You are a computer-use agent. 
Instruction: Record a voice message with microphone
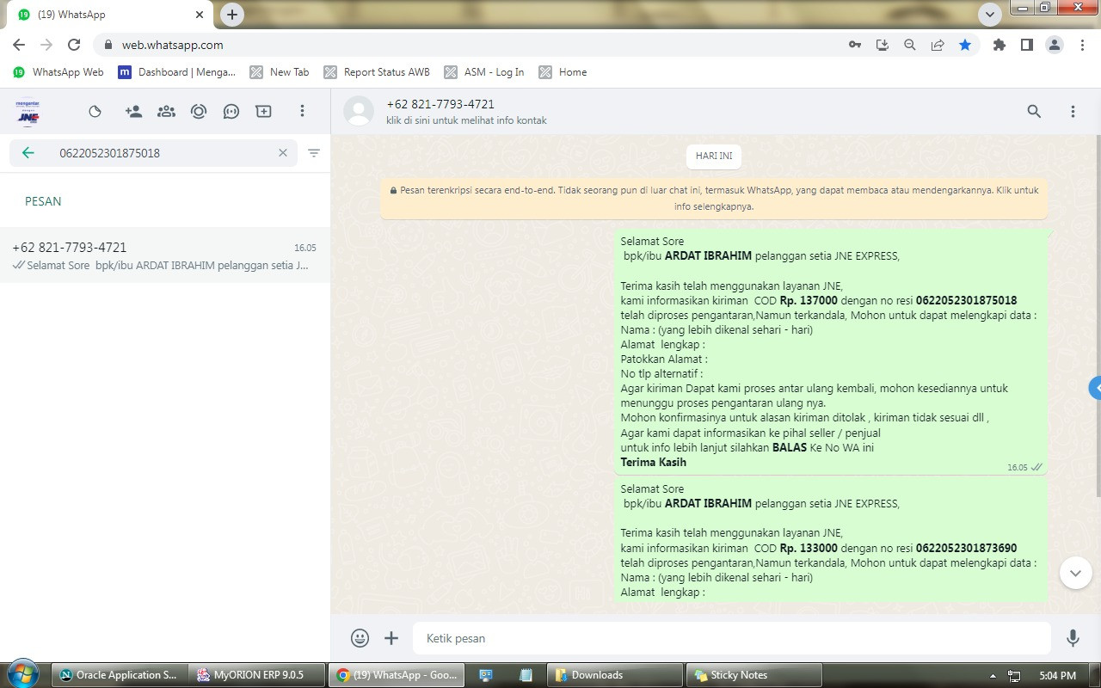(x=1073, y=638)
